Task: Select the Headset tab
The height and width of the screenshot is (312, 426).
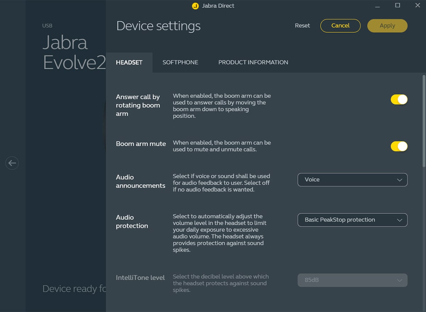Action: [129, 62]
